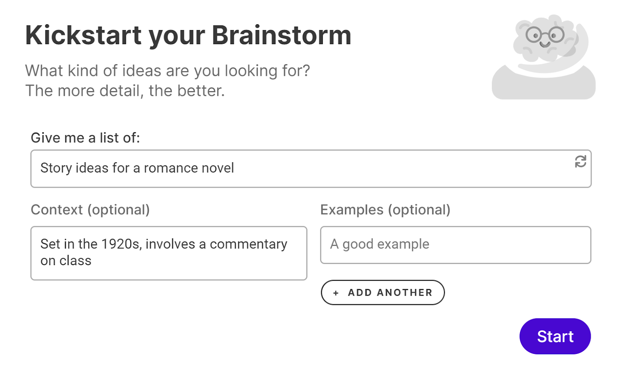Click the 'Examples (optional)' label
This screenshot has width=626, height=377.
tap(385, 210)
